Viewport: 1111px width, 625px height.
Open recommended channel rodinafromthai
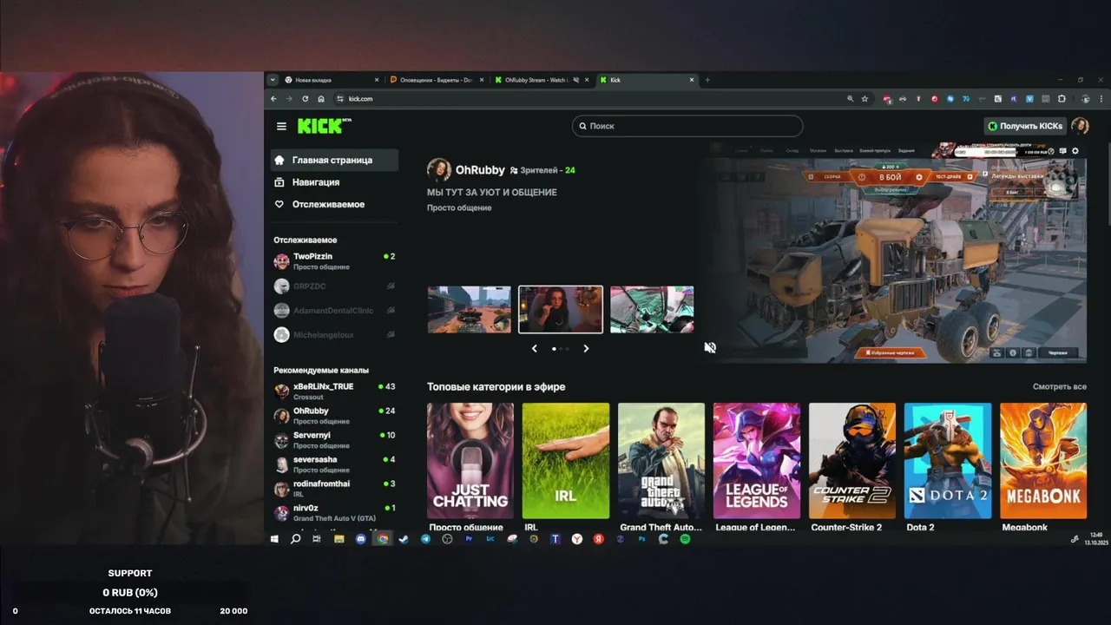pos(334,489)
